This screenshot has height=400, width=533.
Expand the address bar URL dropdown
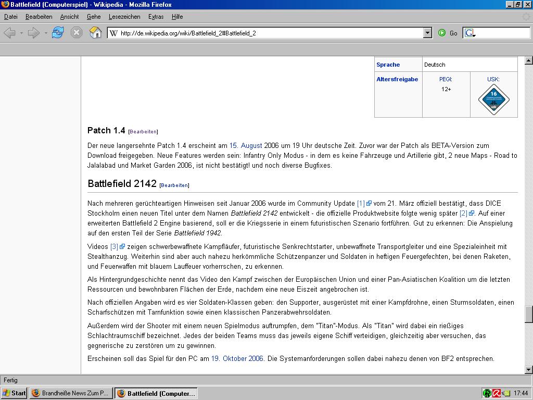pos(428,33)
